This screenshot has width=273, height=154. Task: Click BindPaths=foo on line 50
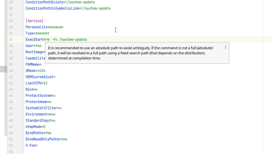click(38, 133)
